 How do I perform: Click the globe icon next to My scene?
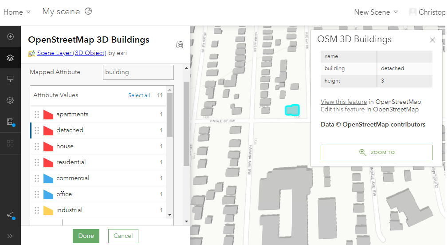pyautogui.click(x=88, y=12)
